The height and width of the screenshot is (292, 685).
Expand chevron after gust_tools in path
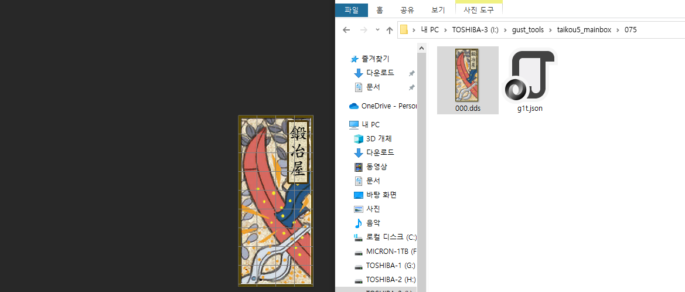[550, 30]
